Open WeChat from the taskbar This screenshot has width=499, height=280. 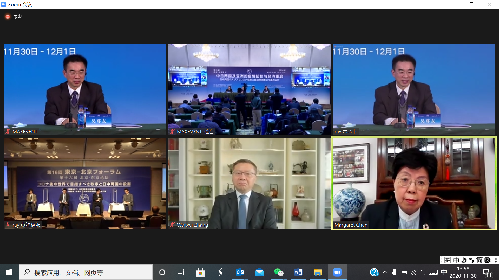tap(279, 272)
